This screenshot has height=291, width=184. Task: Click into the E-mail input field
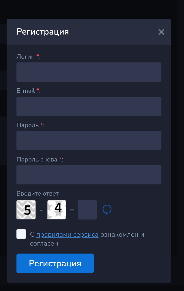[x=89, y=106]
